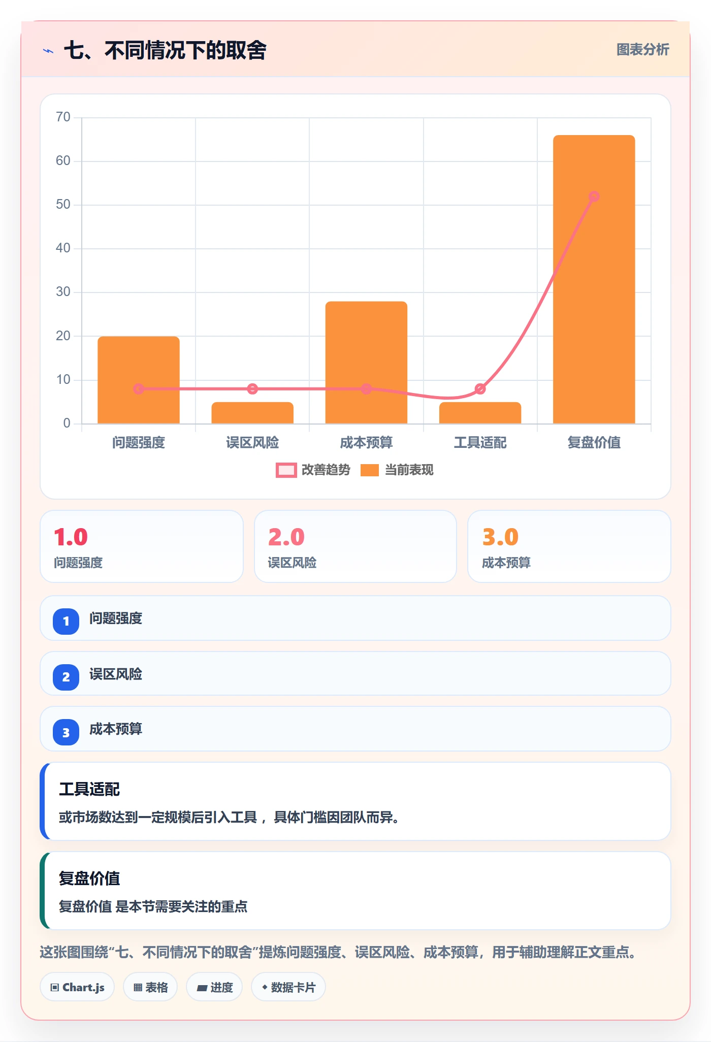Image resolution: width=711 pixels, height=1042 pixels.
Task: Click the 成本预算 bar in the chart
Action: coord(366,363)
